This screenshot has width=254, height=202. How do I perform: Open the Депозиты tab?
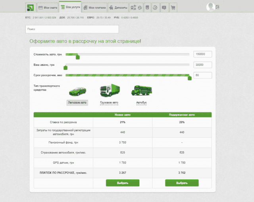pyautogui.click(x=119, y=8)
